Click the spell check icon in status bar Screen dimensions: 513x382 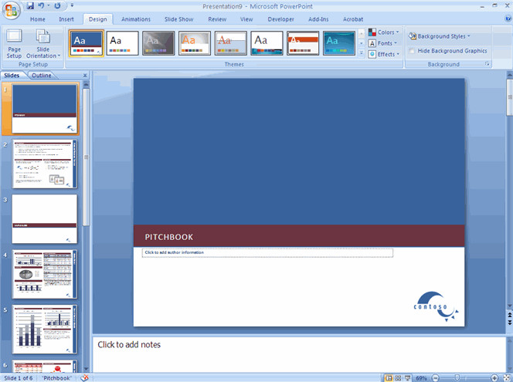85,377
